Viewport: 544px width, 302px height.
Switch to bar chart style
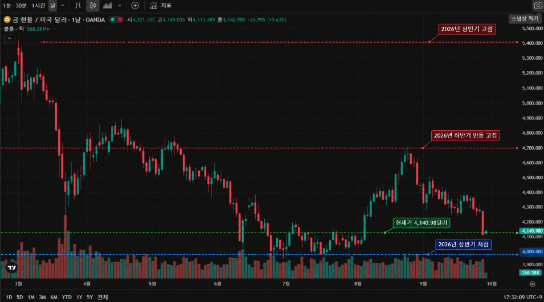point(78,6)
